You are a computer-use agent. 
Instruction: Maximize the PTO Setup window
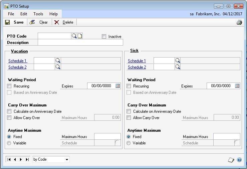[x=228, y=6]
